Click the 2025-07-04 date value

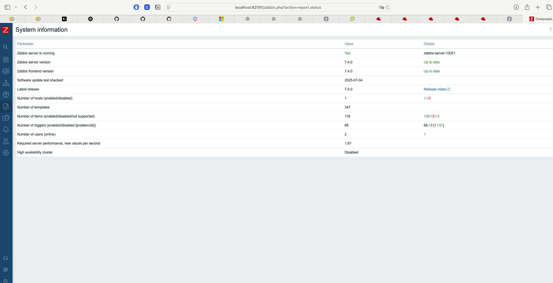coord(353,80)
